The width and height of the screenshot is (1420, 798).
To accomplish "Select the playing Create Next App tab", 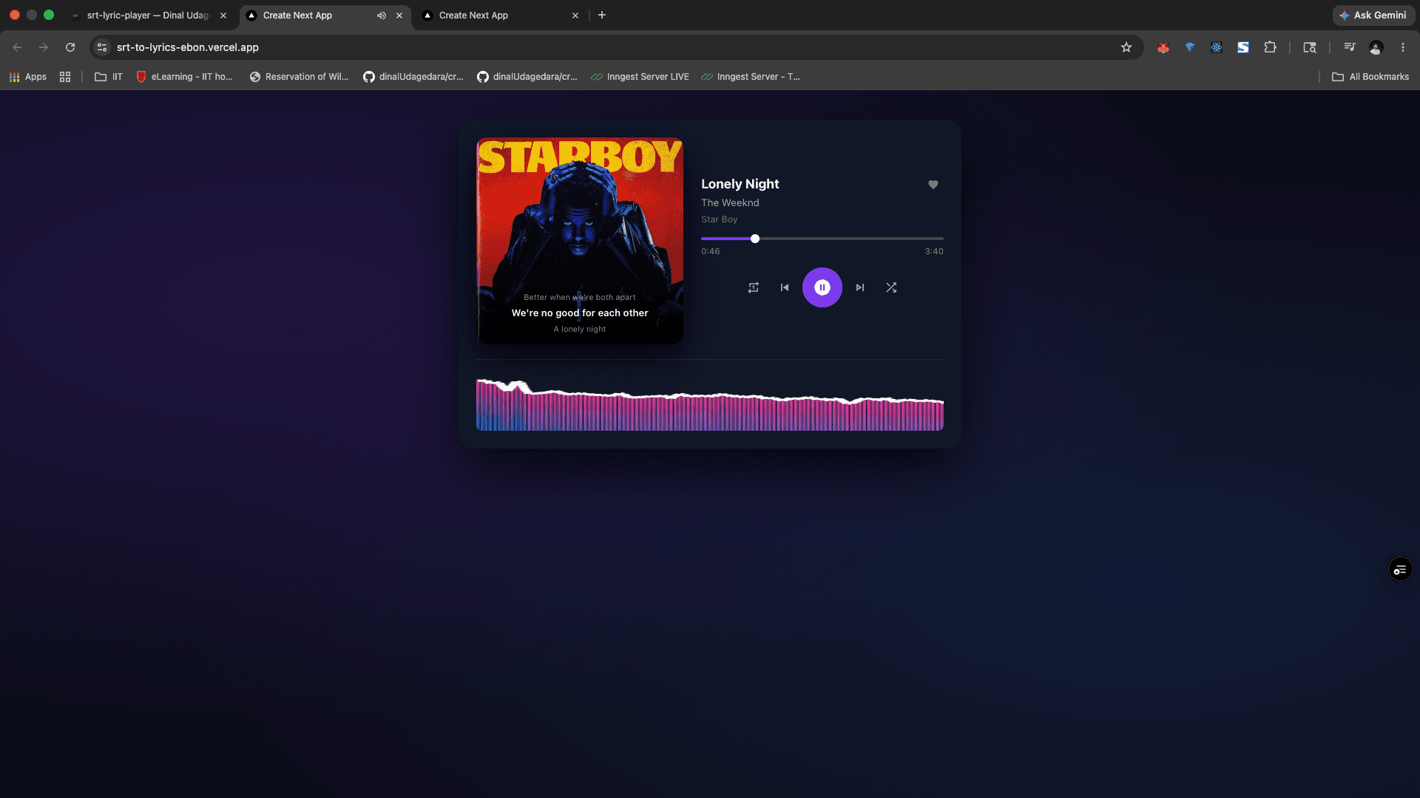I will point(297,15).
